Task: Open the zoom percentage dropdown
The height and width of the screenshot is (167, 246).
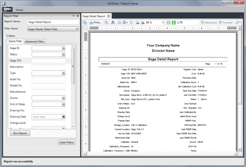Action: (163, 23)
